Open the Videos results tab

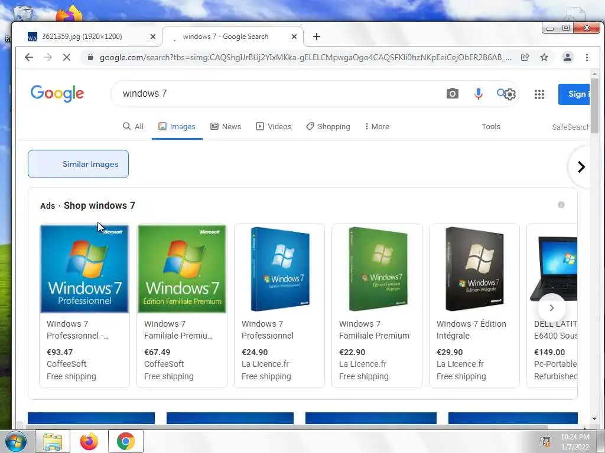pos(274,126)
